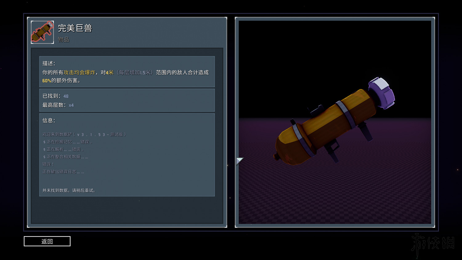Screen dimensions: 462x260
Task: Click the 最高层数 x4 highest stack stat
Action: point(58,105)
